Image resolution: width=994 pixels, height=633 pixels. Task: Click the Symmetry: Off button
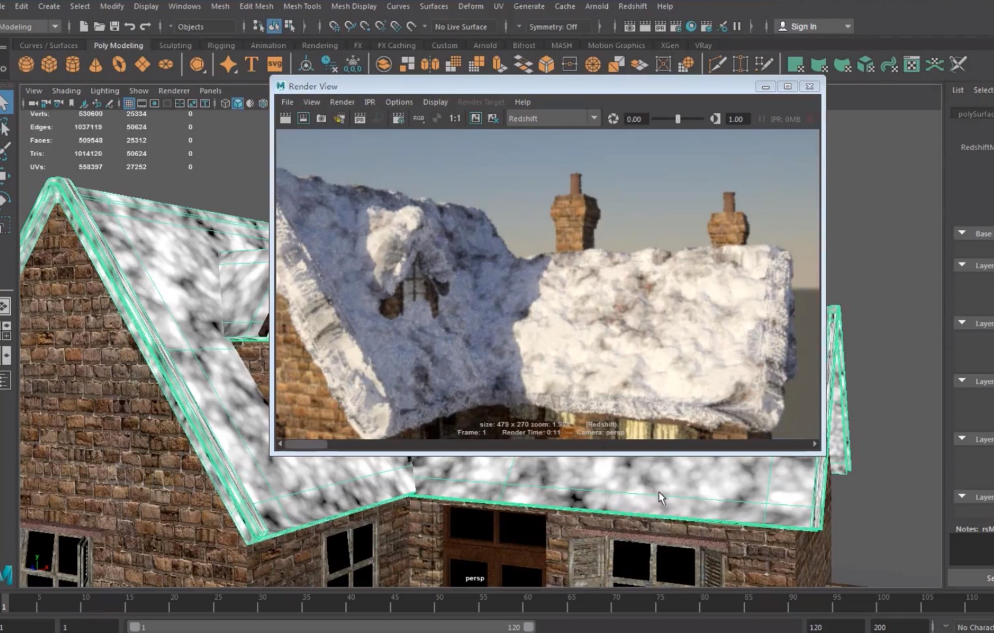point(553,27)
